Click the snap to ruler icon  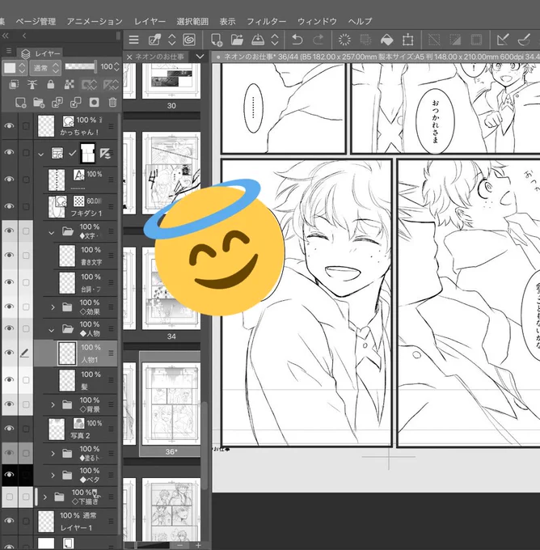click(x=503, y=40)
